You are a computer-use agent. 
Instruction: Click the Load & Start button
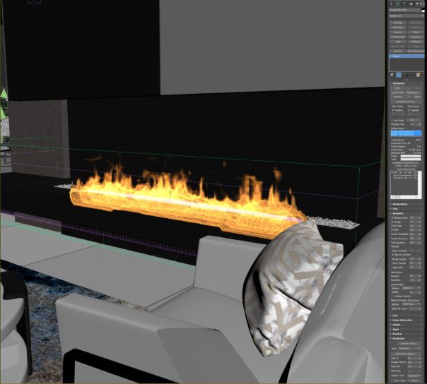397,92
